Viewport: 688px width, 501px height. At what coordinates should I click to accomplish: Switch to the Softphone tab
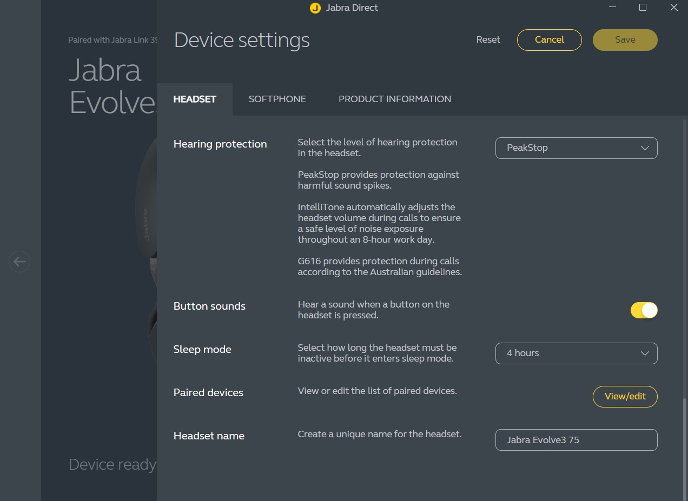click(277, 99)
